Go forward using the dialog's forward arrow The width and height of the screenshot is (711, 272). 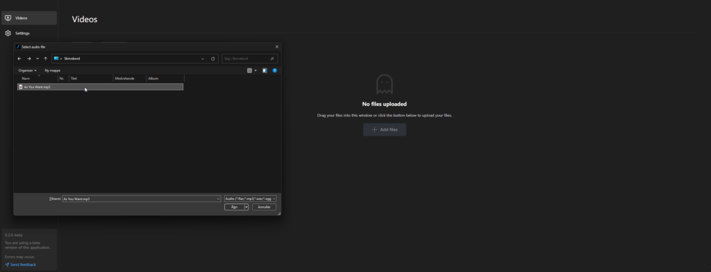[x=29, y=59]
